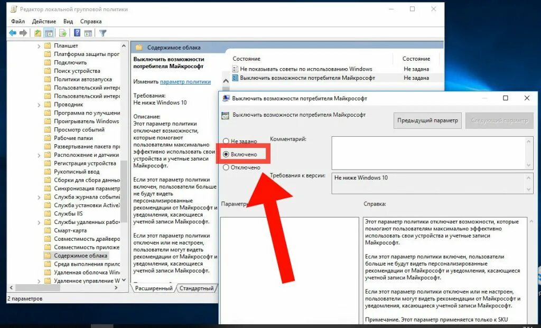The width and height of the screenshot is (541, 328).
Task: Open the 'параметр политики' link
Action: tap(185, 82)
